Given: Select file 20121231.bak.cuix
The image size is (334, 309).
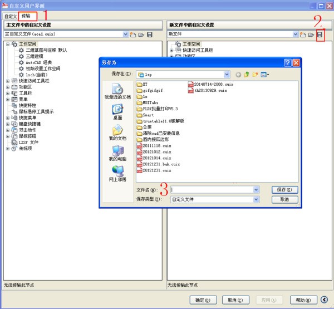Looking at the screenshot, I should pos(158,164).
